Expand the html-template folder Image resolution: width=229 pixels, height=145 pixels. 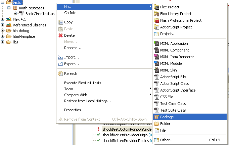pyautogui.click(x=3, y=36)
